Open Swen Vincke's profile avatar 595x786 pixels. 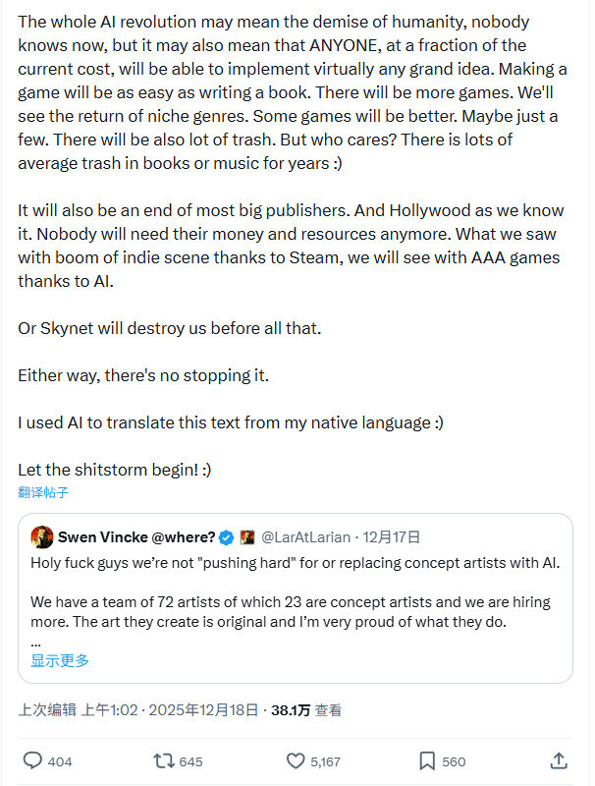(x=42, y=536)
